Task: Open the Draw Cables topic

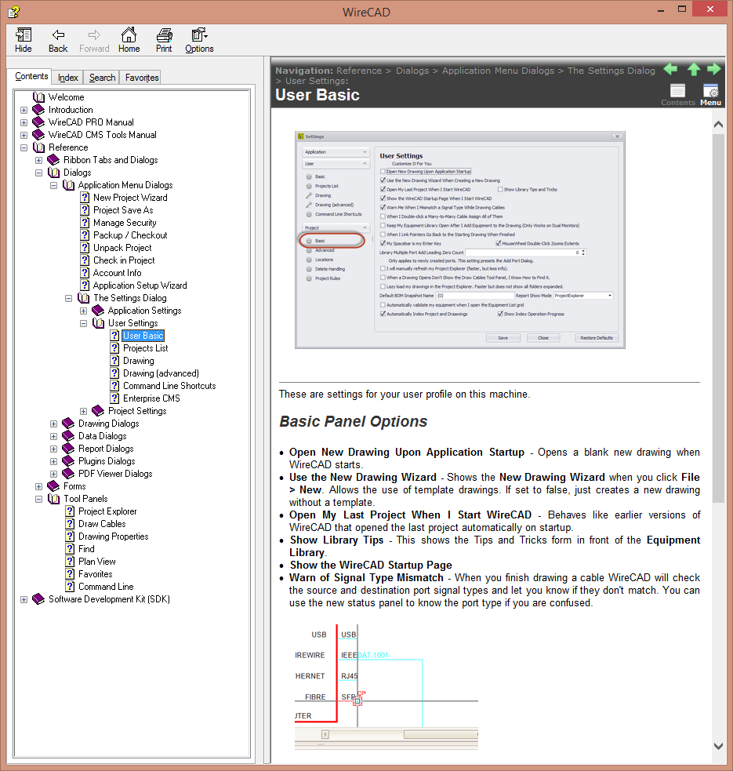Action: 102,524
